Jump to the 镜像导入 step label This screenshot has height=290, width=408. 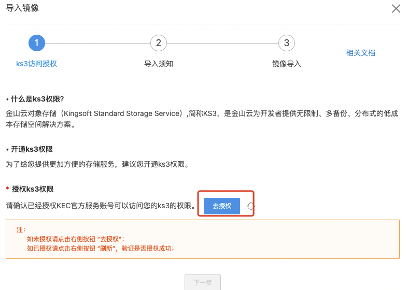286,64
